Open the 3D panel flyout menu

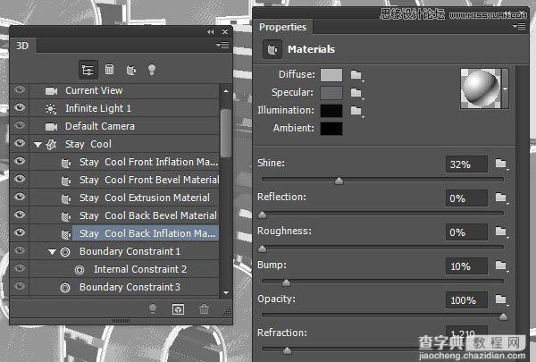(222, 46)
